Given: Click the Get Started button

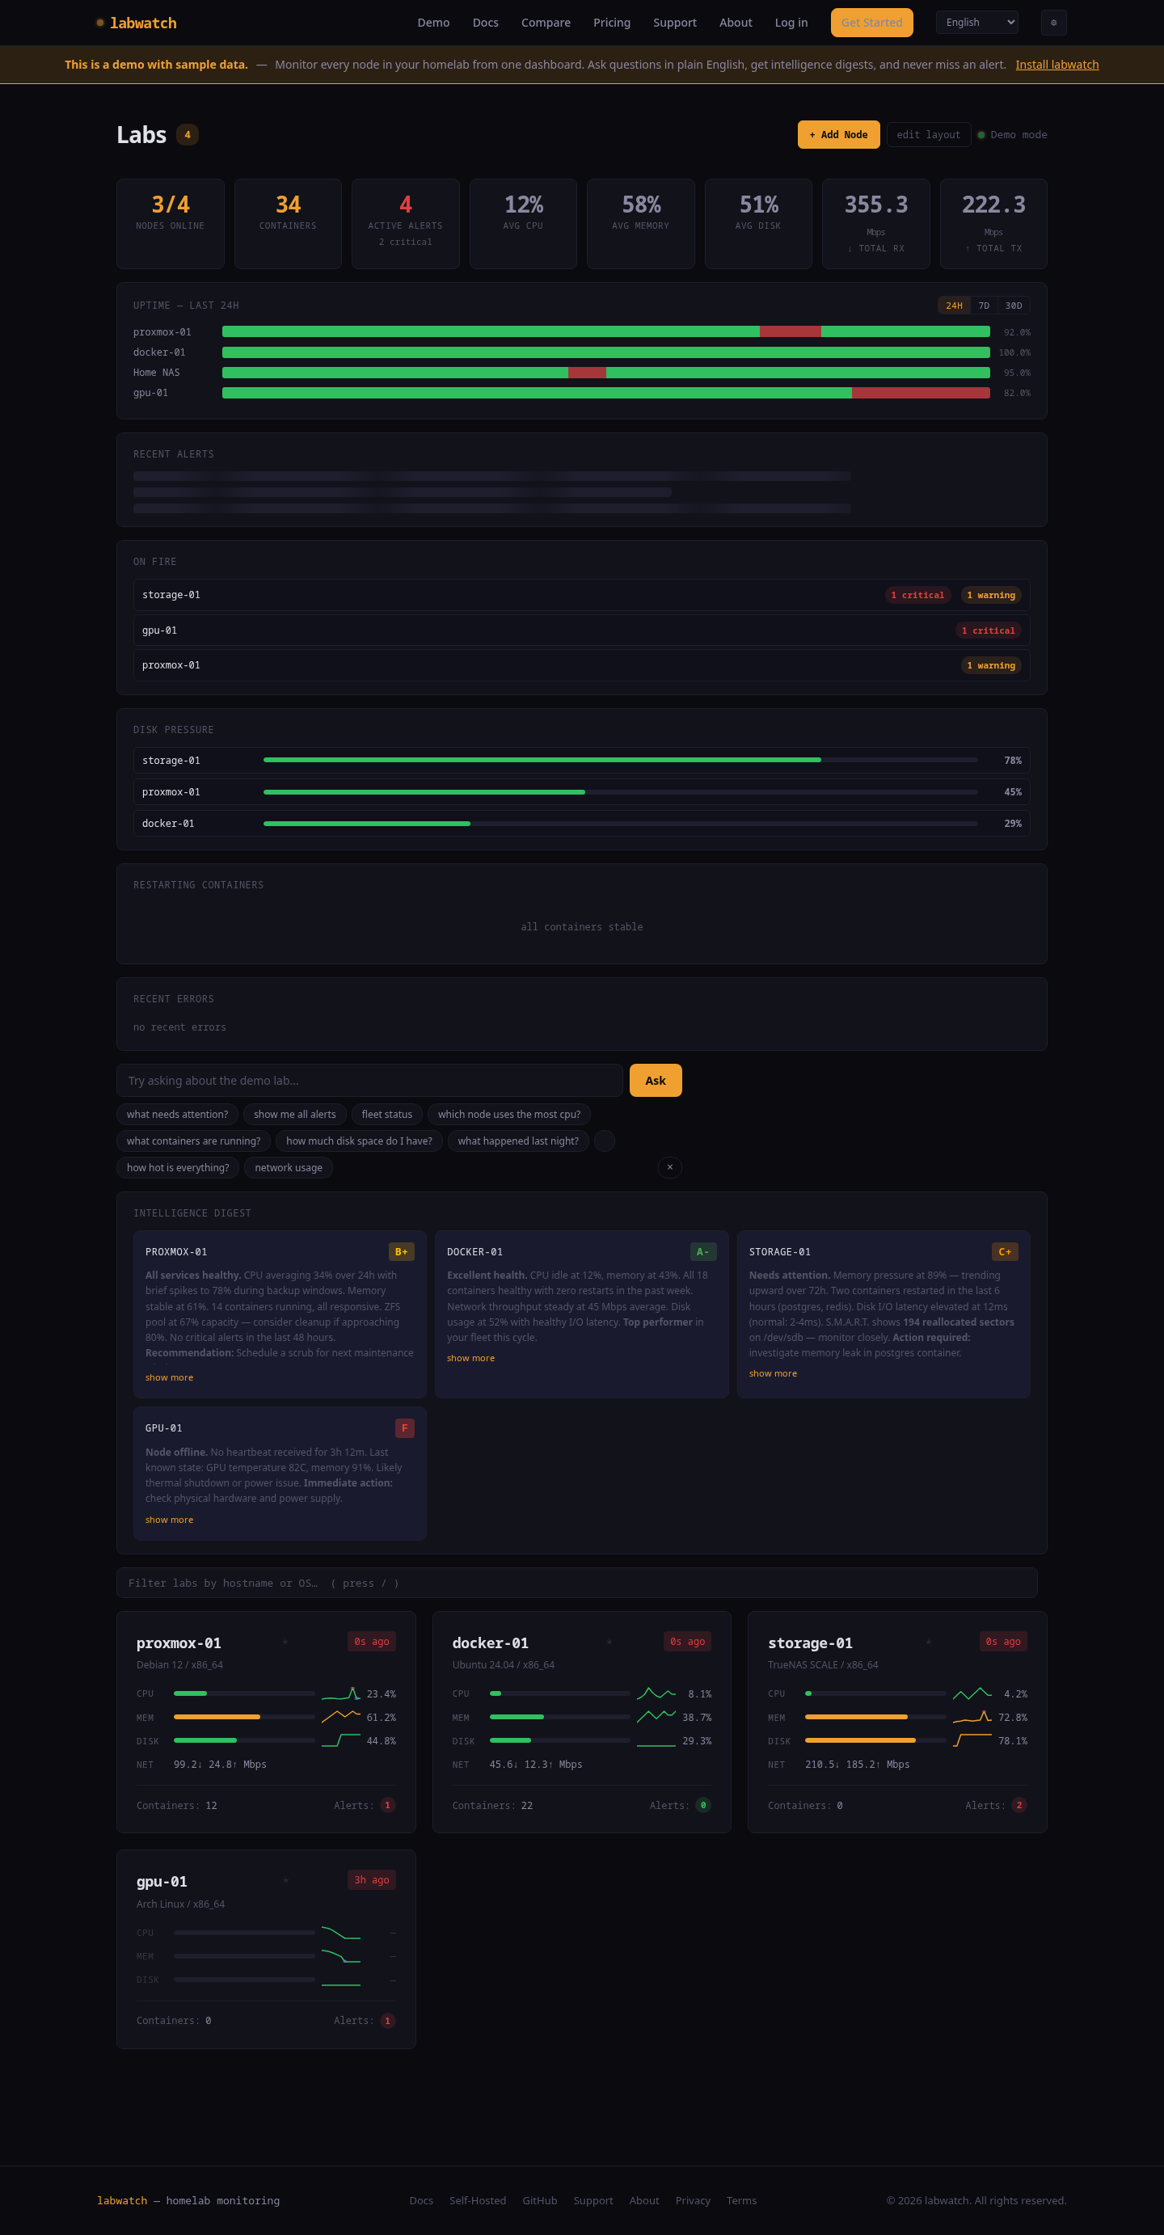Looking at the screenshot, I should 871,23.
